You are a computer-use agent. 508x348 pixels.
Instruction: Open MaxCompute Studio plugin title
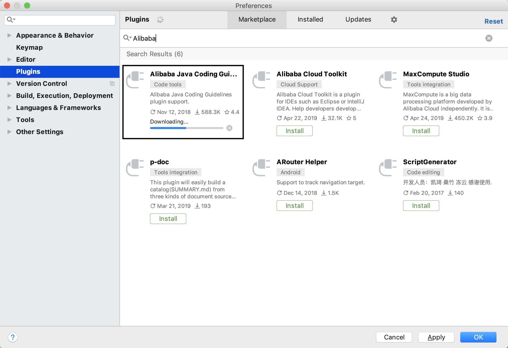436,74
